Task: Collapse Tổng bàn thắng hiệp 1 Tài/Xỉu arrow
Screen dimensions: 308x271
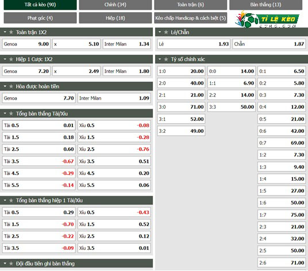Action: pos(5,200)
